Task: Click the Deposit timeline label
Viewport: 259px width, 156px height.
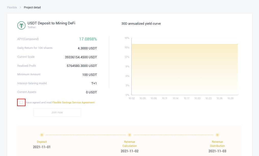Action: (42, 142)
